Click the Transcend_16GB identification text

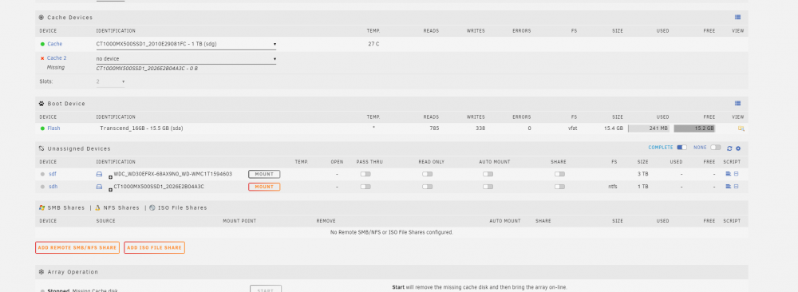(x=141, y=128)
